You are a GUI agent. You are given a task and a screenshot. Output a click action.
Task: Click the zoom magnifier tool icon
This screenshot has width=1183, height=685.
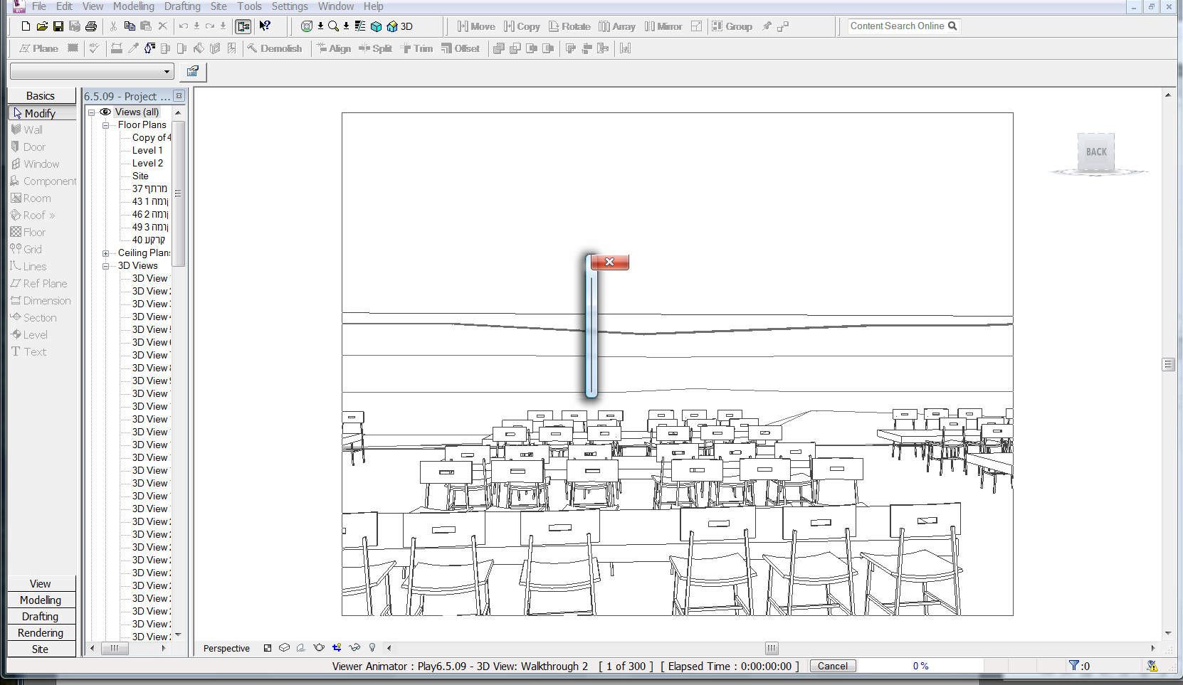pos(333,26)
